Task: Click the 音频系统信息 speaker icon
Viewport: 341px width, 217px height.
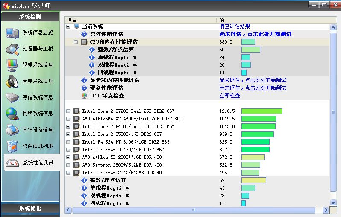Action: click(12, 81)
